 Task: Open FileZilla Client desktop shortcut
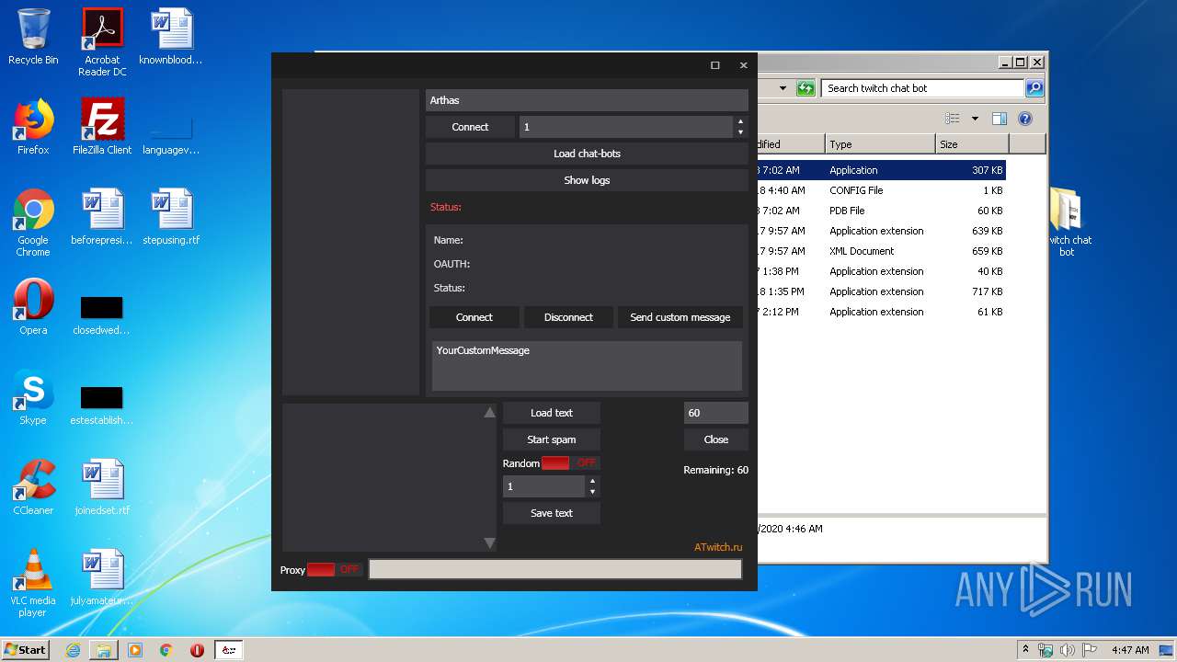click(x=102, y=127)
